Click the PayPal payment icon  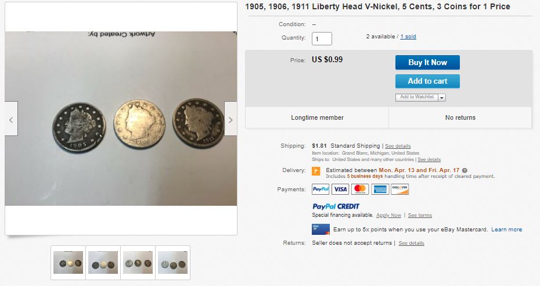[x=321, y=189]
